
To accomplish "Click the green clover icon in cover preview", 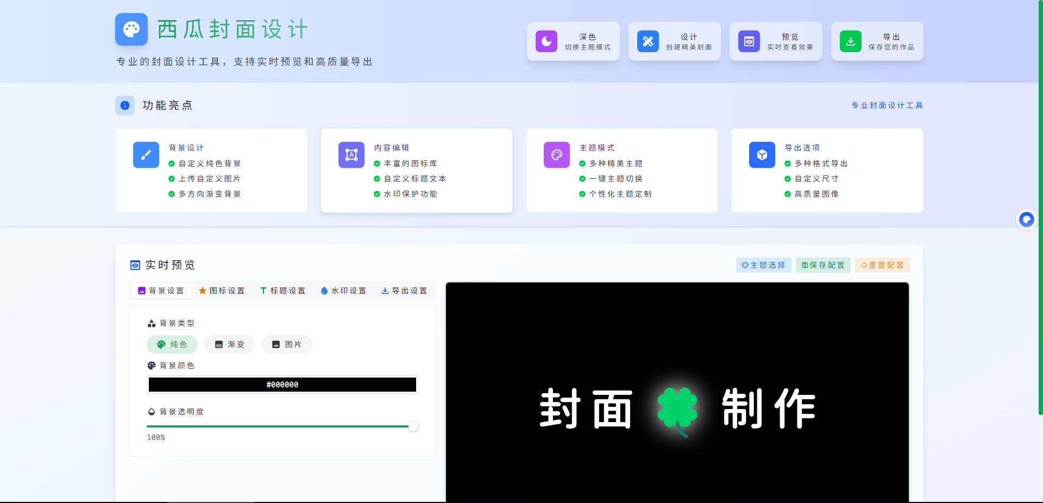I will click(x=677, y=411).
